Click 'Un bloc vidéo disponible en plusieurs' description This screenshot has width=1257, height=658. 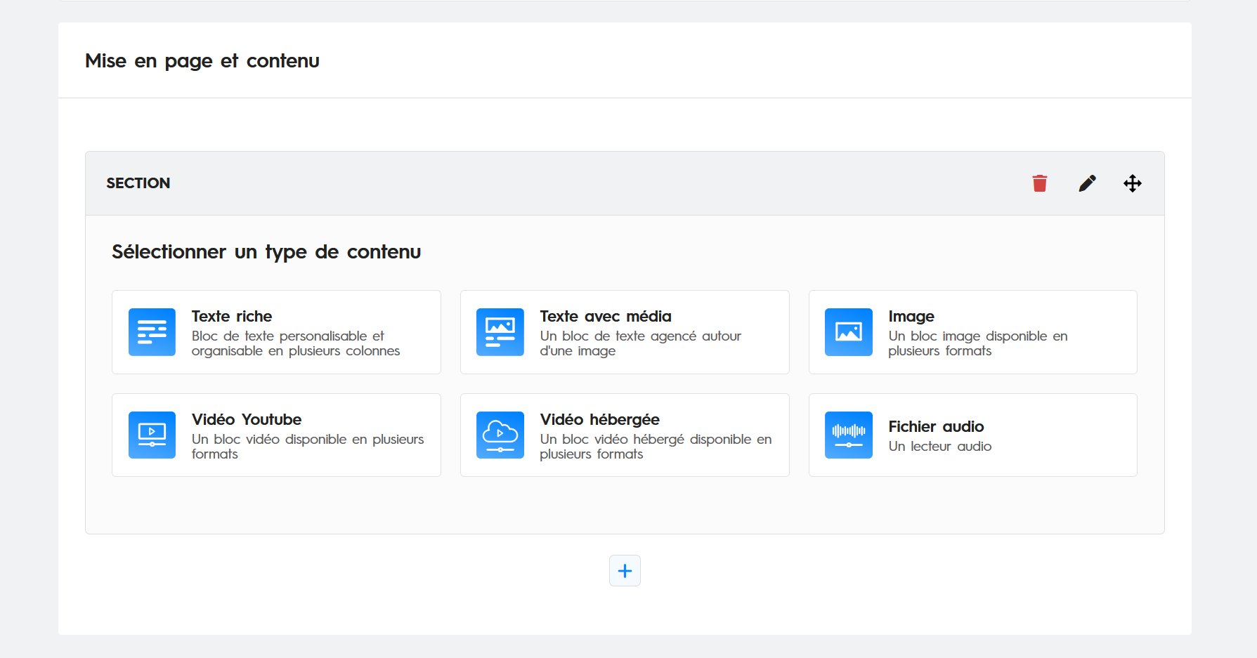point(308,447)
